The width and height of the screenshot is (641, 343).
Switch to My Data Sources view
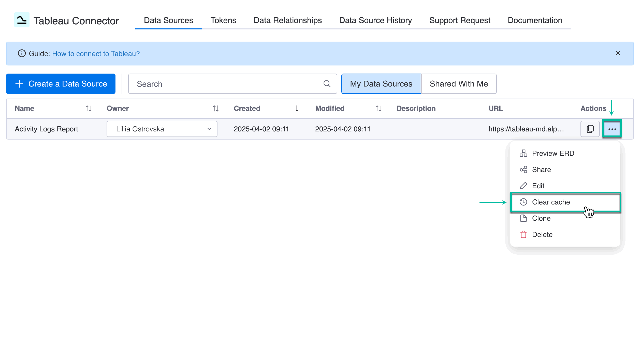click(x=381, y=84)
